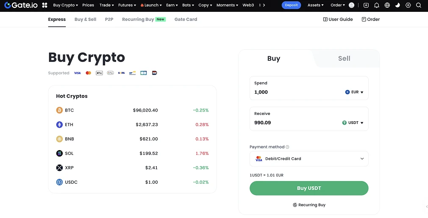
Task: Click the XRP coin icon
Action: (59, 168)
